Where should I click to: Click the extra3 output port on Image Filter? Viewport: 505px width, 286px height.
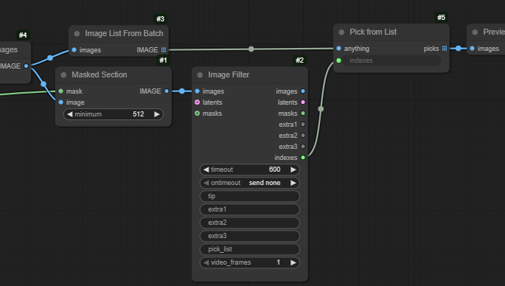[303, 146]
